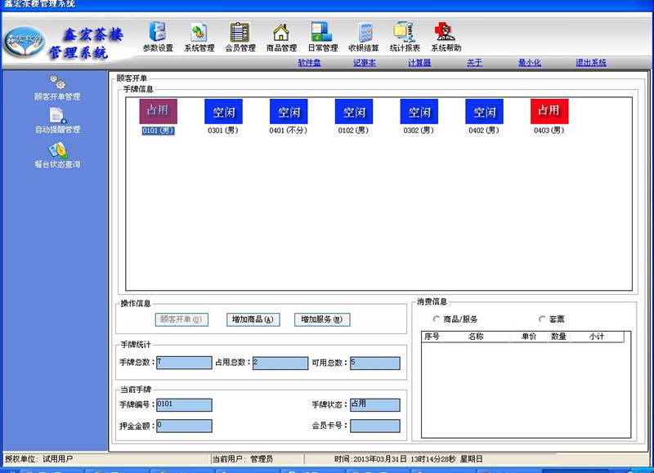Open 系统管理 toolbar icon
654x473 pixels.
pyautogui.click(x=199, y=37)
